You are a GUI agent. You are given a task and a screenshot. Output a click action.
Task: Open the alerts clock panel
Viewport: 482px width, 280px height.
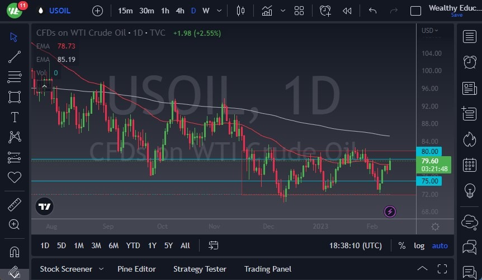pyautogui.click(x=470, y=62)
